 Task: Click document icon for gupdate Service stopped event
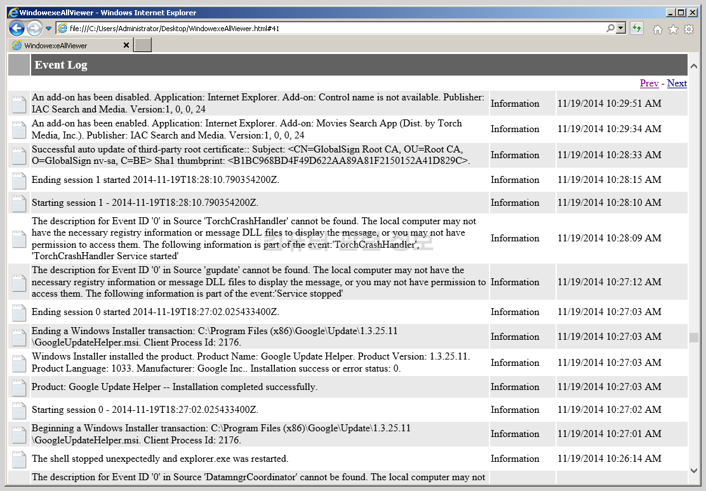[19, 283]
